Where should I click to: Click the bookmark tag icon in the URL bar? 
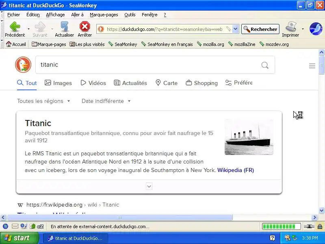point(228,29)
